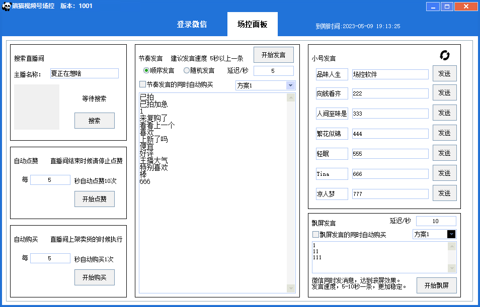Click the down arrow on the message list scrollbar

[290, 289]
